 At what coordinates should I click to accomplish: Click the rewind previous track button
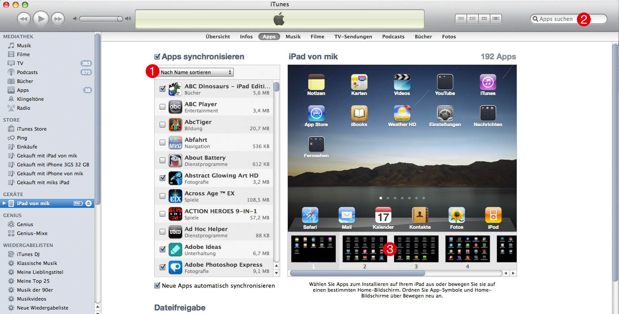click(x=24, y=19)
